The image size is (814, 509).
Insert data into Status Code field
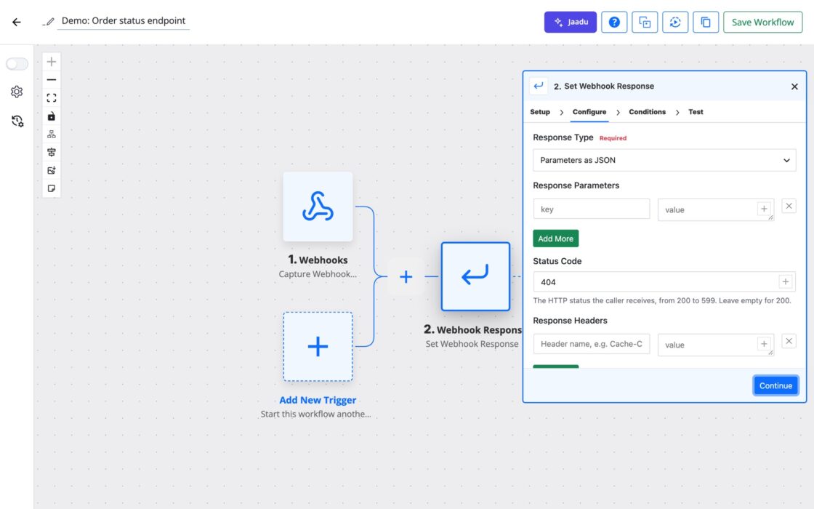pos(786,281)
